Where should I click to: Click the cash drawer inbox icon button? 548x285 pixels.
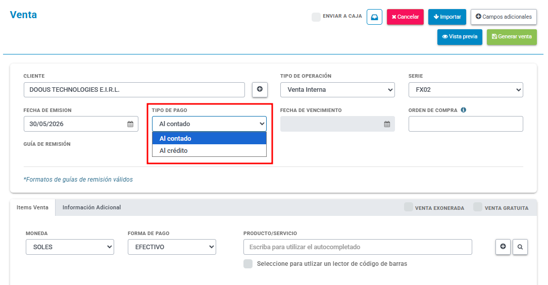(374, 17)
